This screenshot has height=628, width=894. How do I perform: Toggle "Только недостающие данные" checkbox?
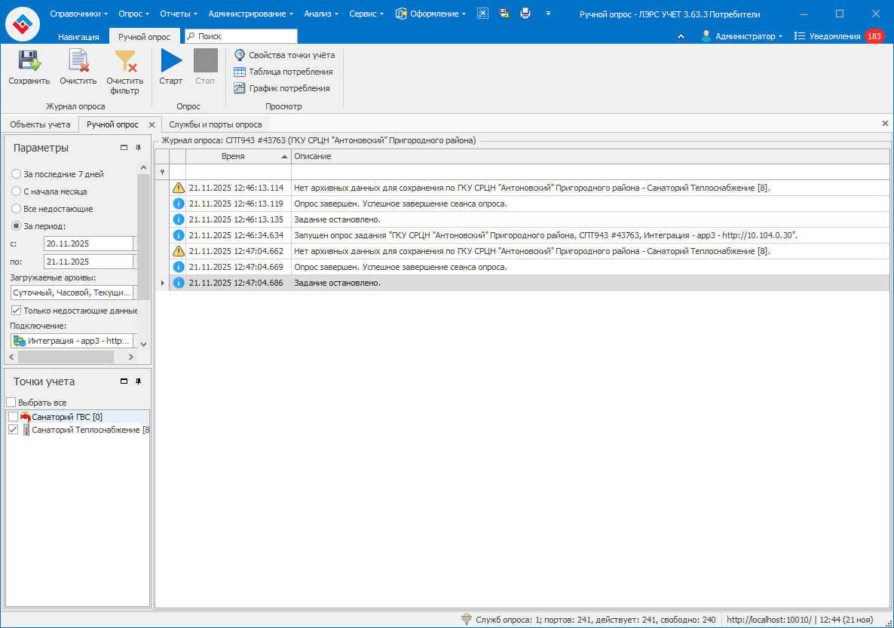(x=17, y=310)
